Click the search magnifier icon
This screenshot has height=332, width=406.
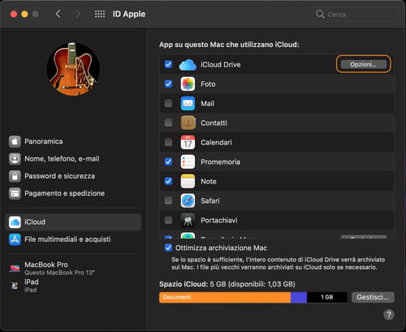320,14
